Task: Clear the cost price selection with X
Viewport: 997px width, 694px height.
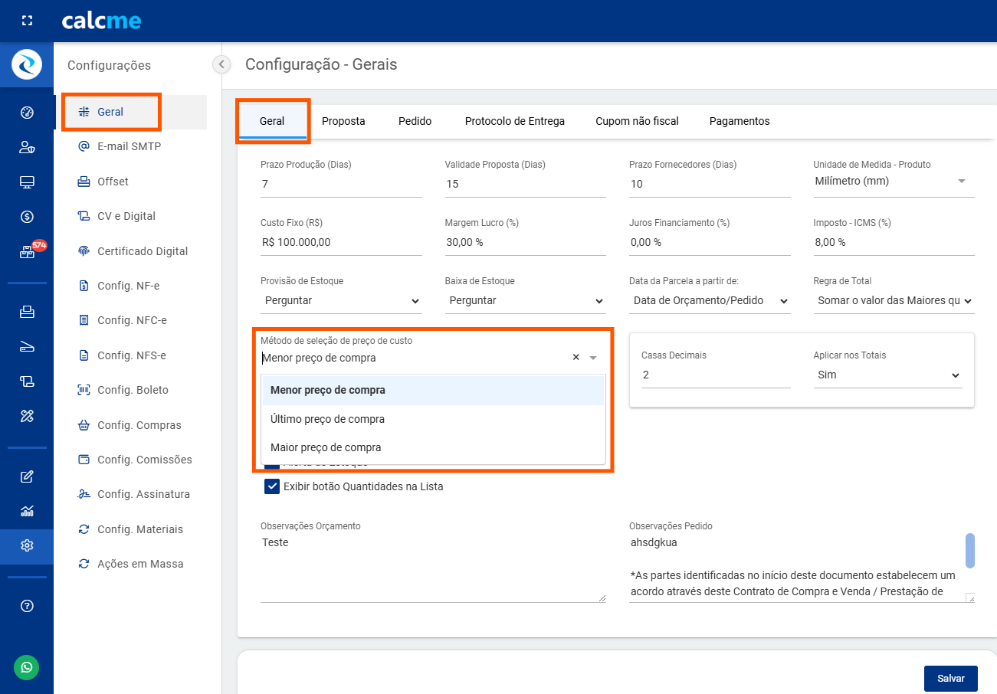Action: [576, 358]
